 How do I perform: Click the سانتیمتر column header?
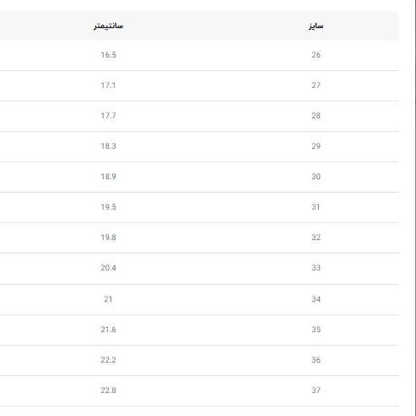[x=108, y=26]
